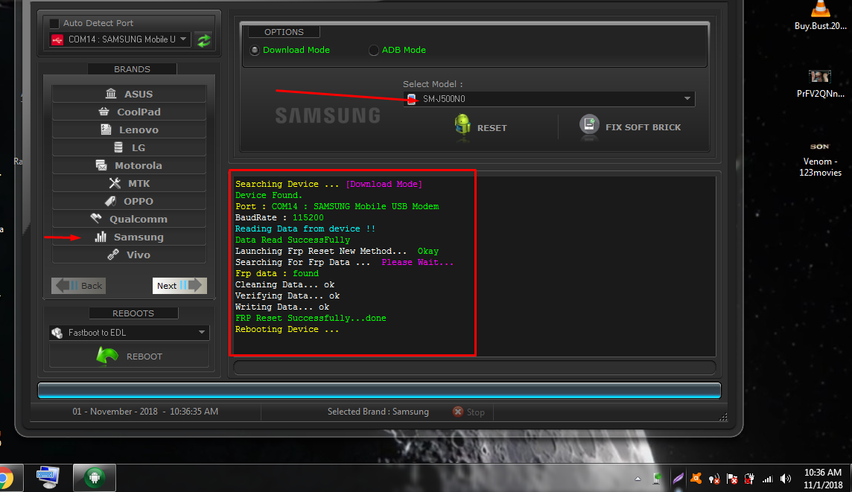
Task: Click the progress bar at the bottom
Action: (379, 391)
